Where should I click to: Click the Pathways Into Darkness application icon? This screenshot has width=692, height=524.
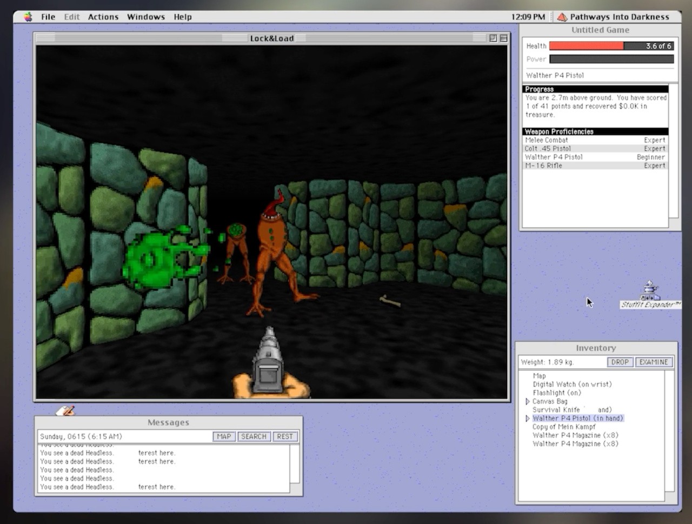click(562, 17)
